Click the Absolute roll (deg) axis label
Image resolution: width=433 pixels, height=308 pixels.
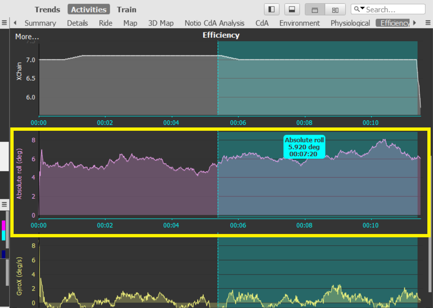click(19, 174)
